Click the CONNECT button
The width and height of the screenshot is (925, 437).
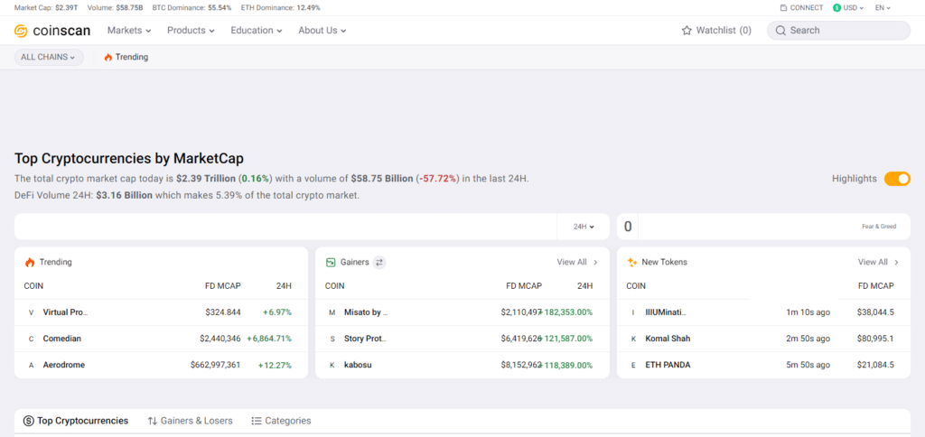(x=801, y=7)
